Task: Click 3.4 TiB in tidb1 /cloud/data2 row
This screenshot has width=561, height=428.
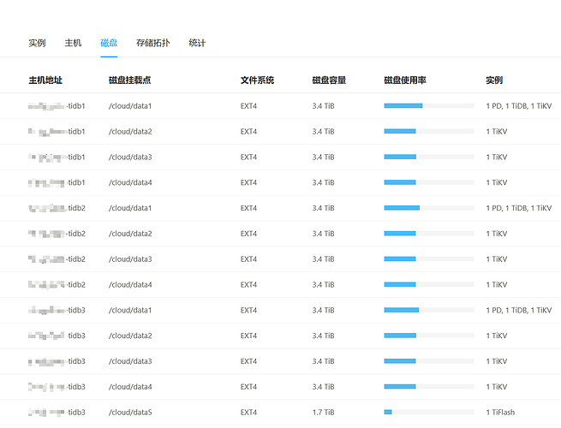Action: pyautogui.click(x=323, y=132)
